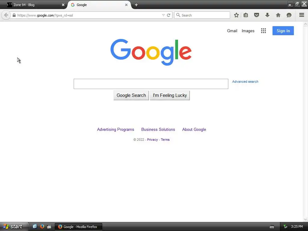Select Google - Mozilla Firefox taskbar button
This screenshot has width=308, height=231.
79,227
